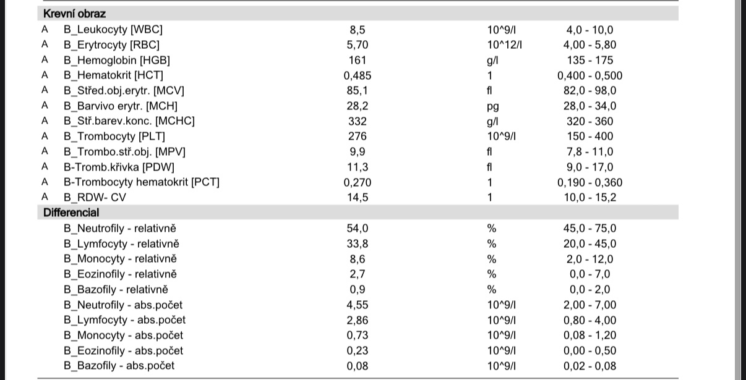Select the pg unit in the MCH row
Viewport: 746px width, 380px height.
(493, 106)
